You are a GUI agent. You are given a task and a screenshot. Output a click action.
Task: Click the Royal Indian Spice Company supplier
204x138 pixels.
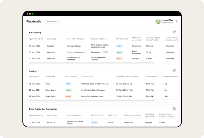tap(93, 90)
